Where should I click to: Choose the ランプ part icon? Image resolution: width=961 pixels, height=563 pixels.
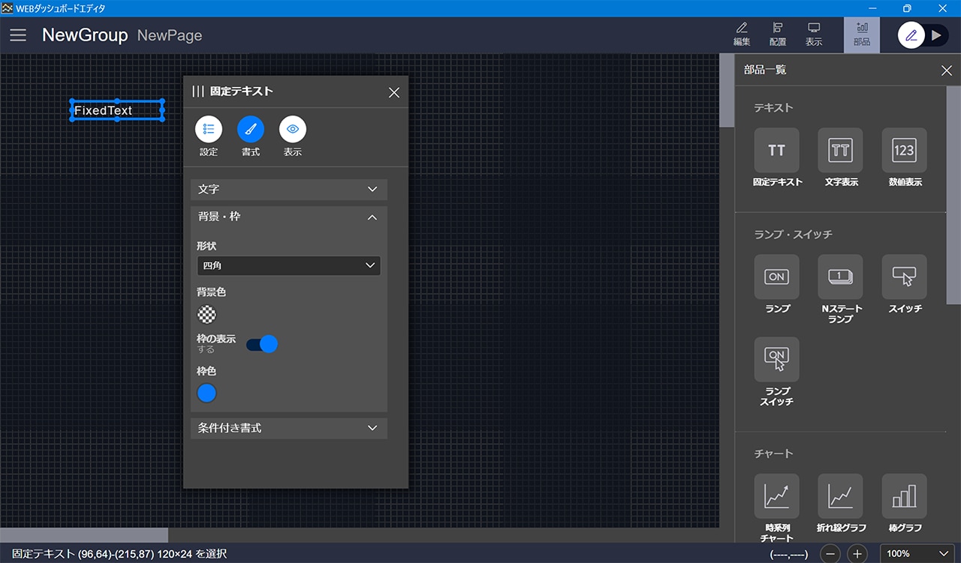tap(776, 277)
